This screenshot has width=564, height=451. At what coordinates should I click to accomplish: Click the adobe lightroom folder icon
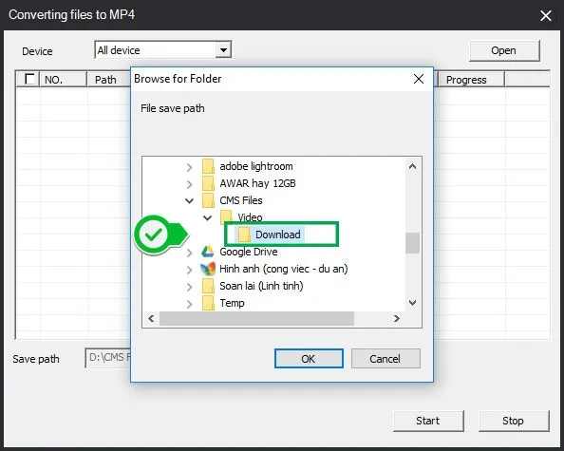[208, 166]
